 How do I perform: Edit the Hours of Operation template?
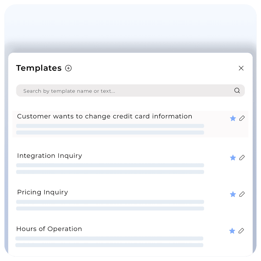pos(241,231)
